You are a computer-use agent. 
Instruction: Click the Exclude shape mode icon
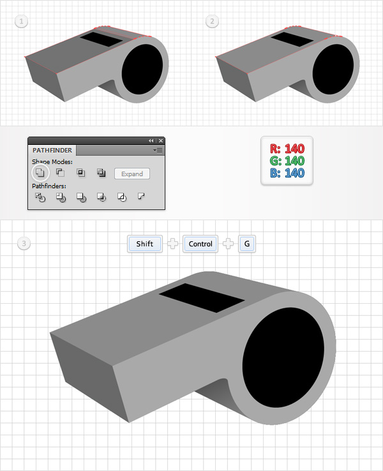[x=101, y=172]
